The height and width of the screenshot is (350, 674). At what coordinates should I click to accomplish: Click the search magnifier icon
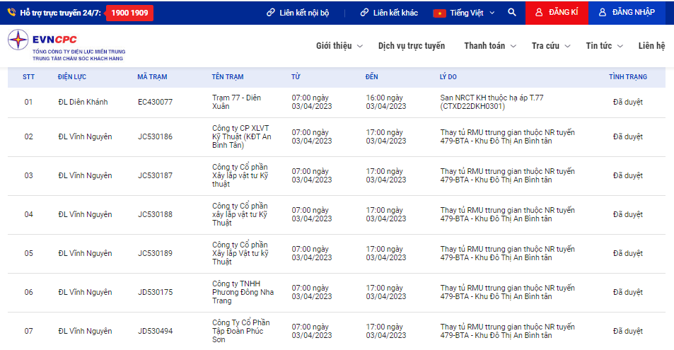pyautogui.click(x=512, y=13)
